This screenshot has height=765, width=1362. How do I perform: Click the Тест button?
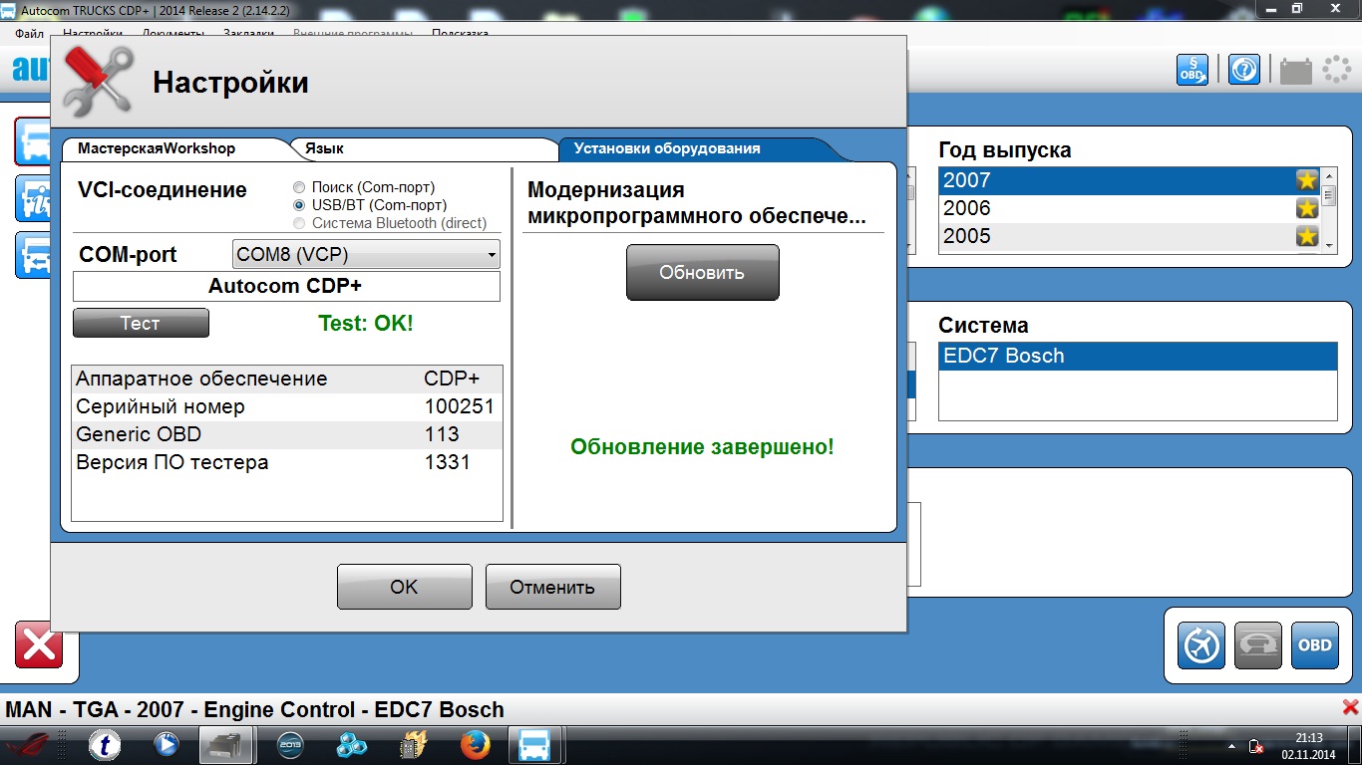click(x=141, y=323)
